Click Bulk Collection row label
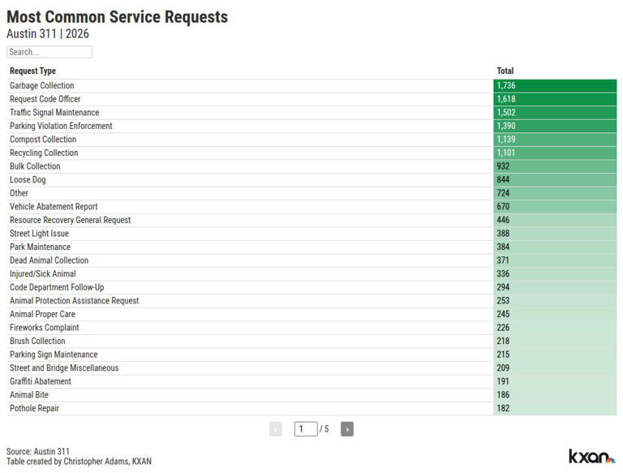 click(x=35, y=166)
